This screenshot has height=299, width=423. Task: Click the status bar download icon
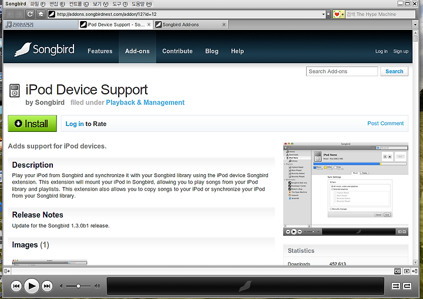click(x=407, y=271)
